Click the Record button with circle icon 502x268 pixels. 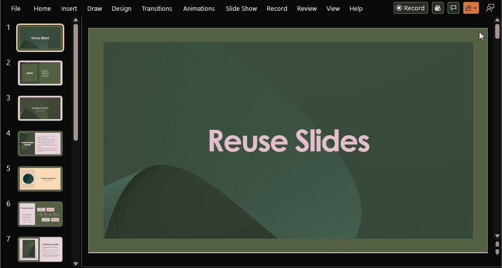(x=411, y=8)
